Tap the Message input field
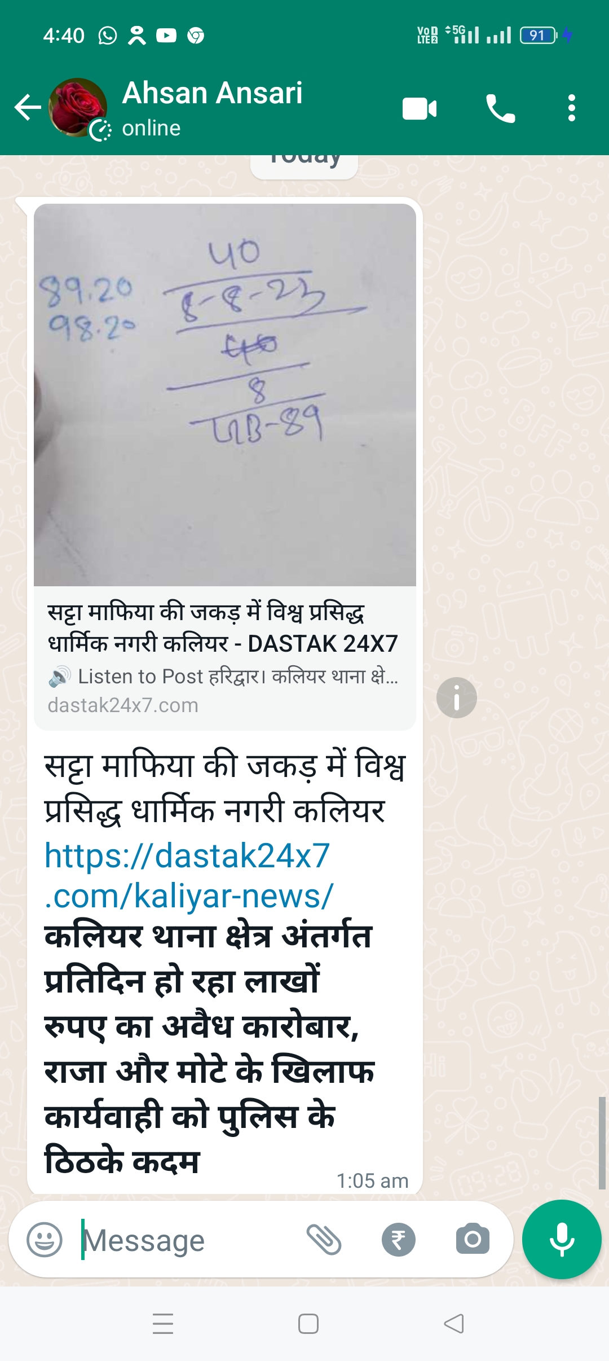Screen dimensions: 609x1361 pos(186,1240)
